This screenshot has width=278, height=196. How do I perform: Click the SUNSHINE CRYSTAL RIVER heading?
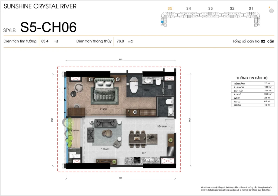40,6
